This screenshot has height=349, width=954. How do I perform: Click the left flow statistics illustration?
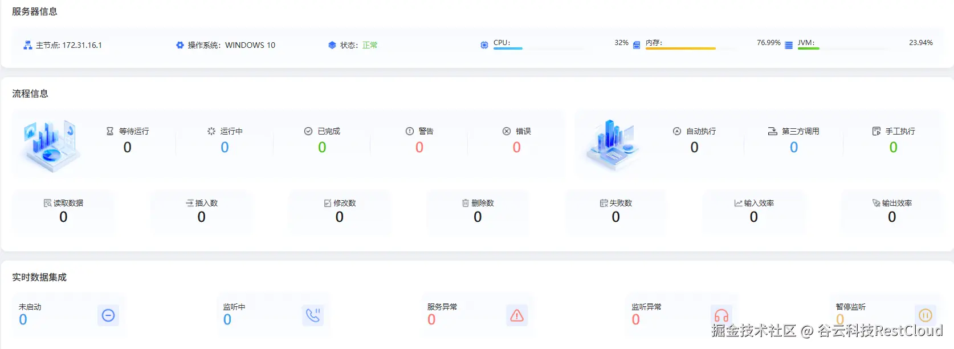click(51, 146)
